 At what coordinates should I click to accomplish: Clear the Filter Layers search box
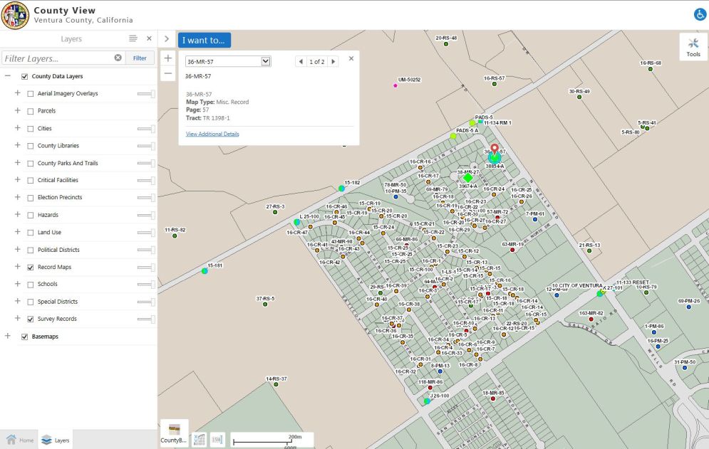tap(118, 58)
